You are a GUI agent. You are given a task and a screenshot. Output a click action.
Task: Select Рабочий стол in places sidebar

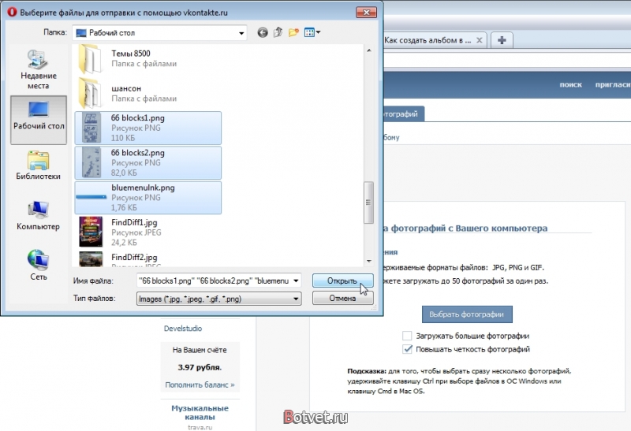pos(39,120)
